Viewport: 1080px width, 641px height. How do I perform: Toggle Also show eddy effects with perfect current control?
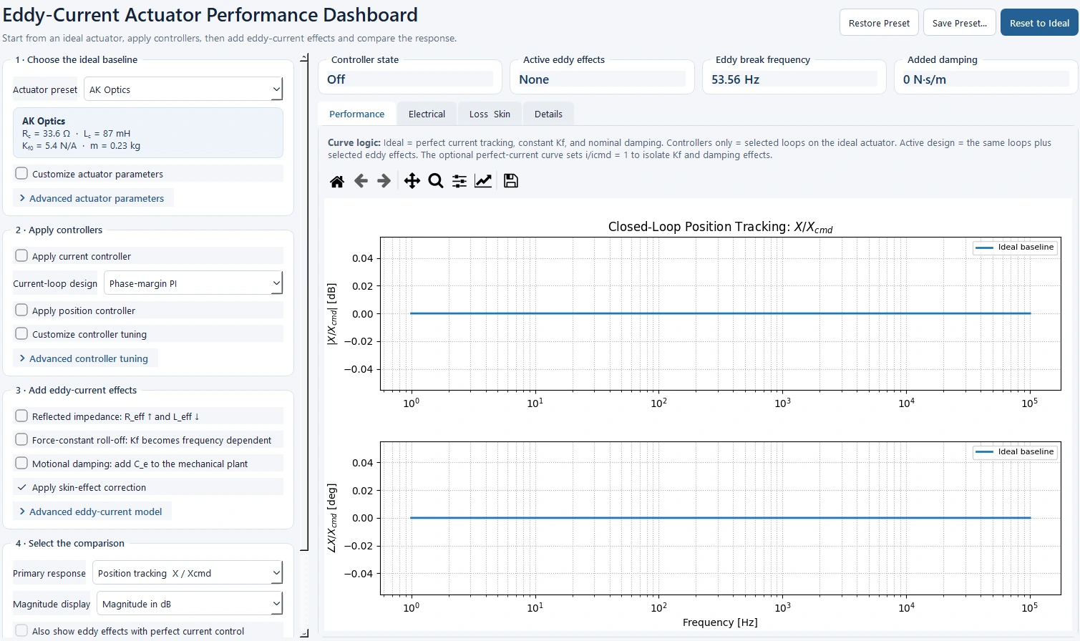21,630
